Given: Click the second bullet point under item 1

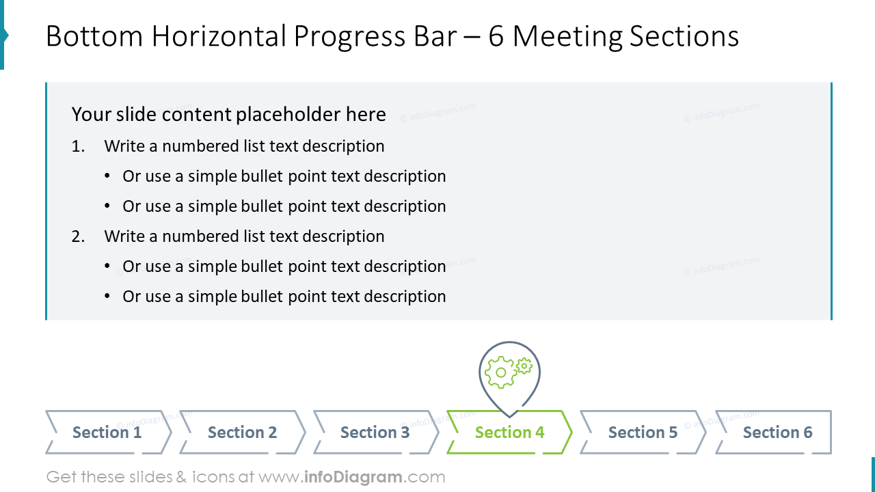Looking at the screenshot, I should click(284, 206).
